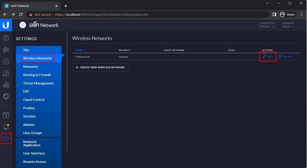Open the browser side panel icon

click(274, 14)
